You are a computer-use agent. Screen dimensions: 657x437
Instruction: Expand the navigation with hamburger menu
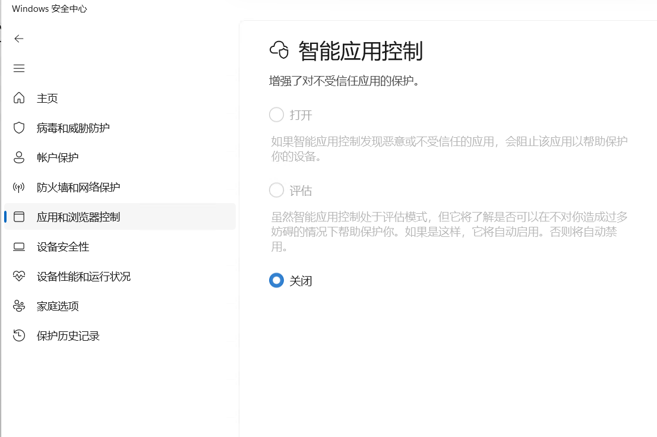click(x=18, y=68)
